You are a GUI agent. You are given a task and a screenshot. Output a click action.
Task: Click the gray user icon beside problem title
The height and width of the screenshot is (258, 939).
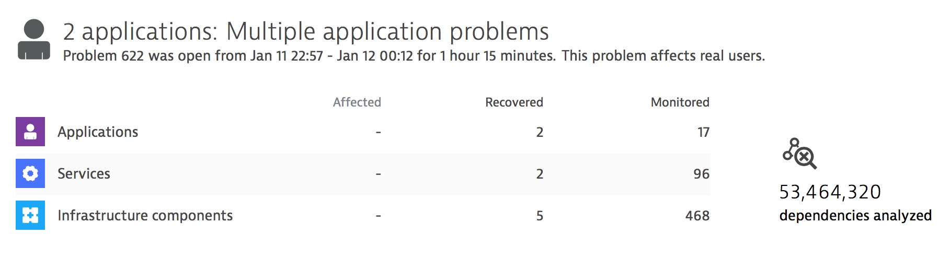pyautogui.click(x=34, y=40)
